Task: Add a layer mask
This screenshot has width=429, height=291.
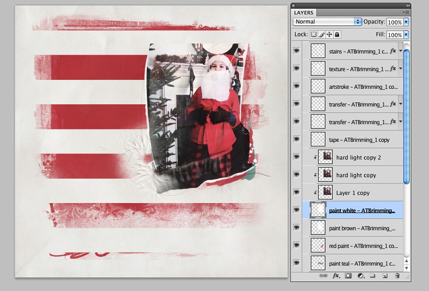Action: (348, 276)
